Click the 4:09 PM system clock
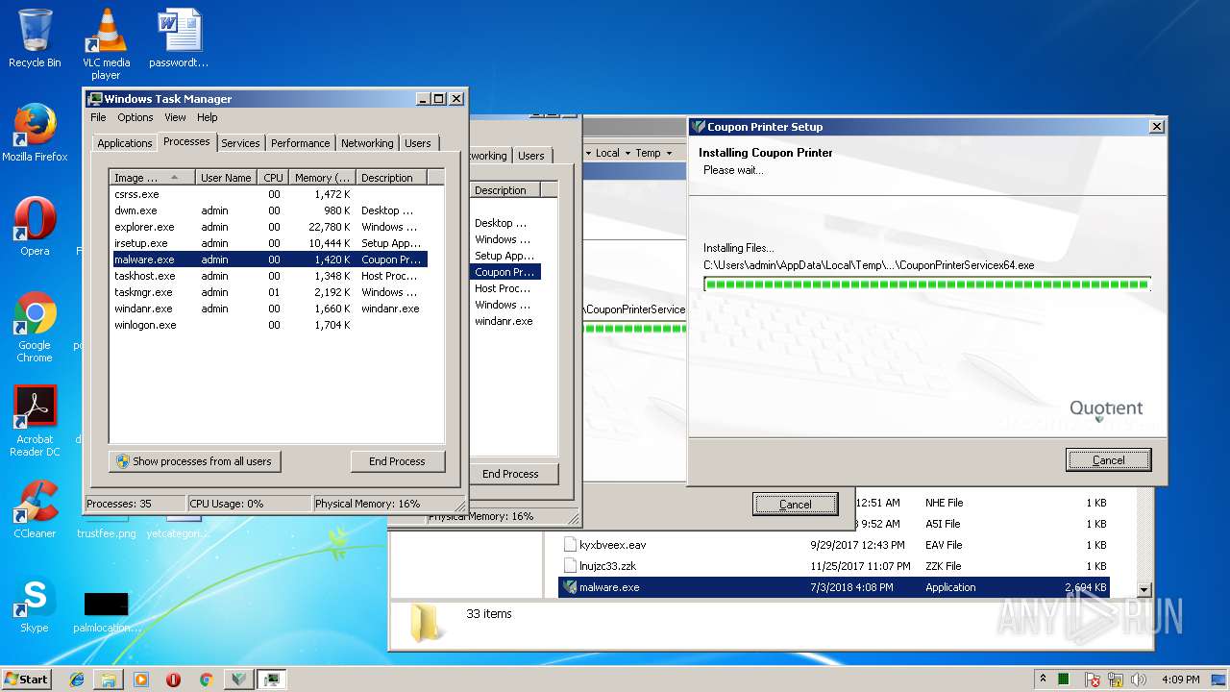This screenshot has height=692, width=1230. 1180,680
